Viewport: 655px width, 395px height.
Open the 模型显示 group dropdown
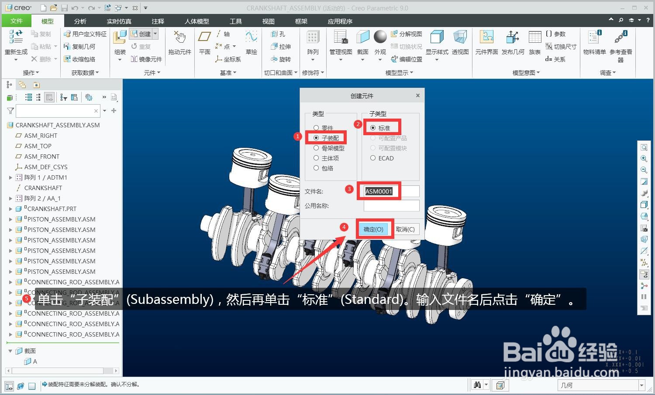[x=399, y=73]
